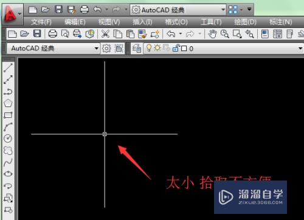Click Save floppy icon in the Standard toolbar
The image size is (304, 220).
37,33
